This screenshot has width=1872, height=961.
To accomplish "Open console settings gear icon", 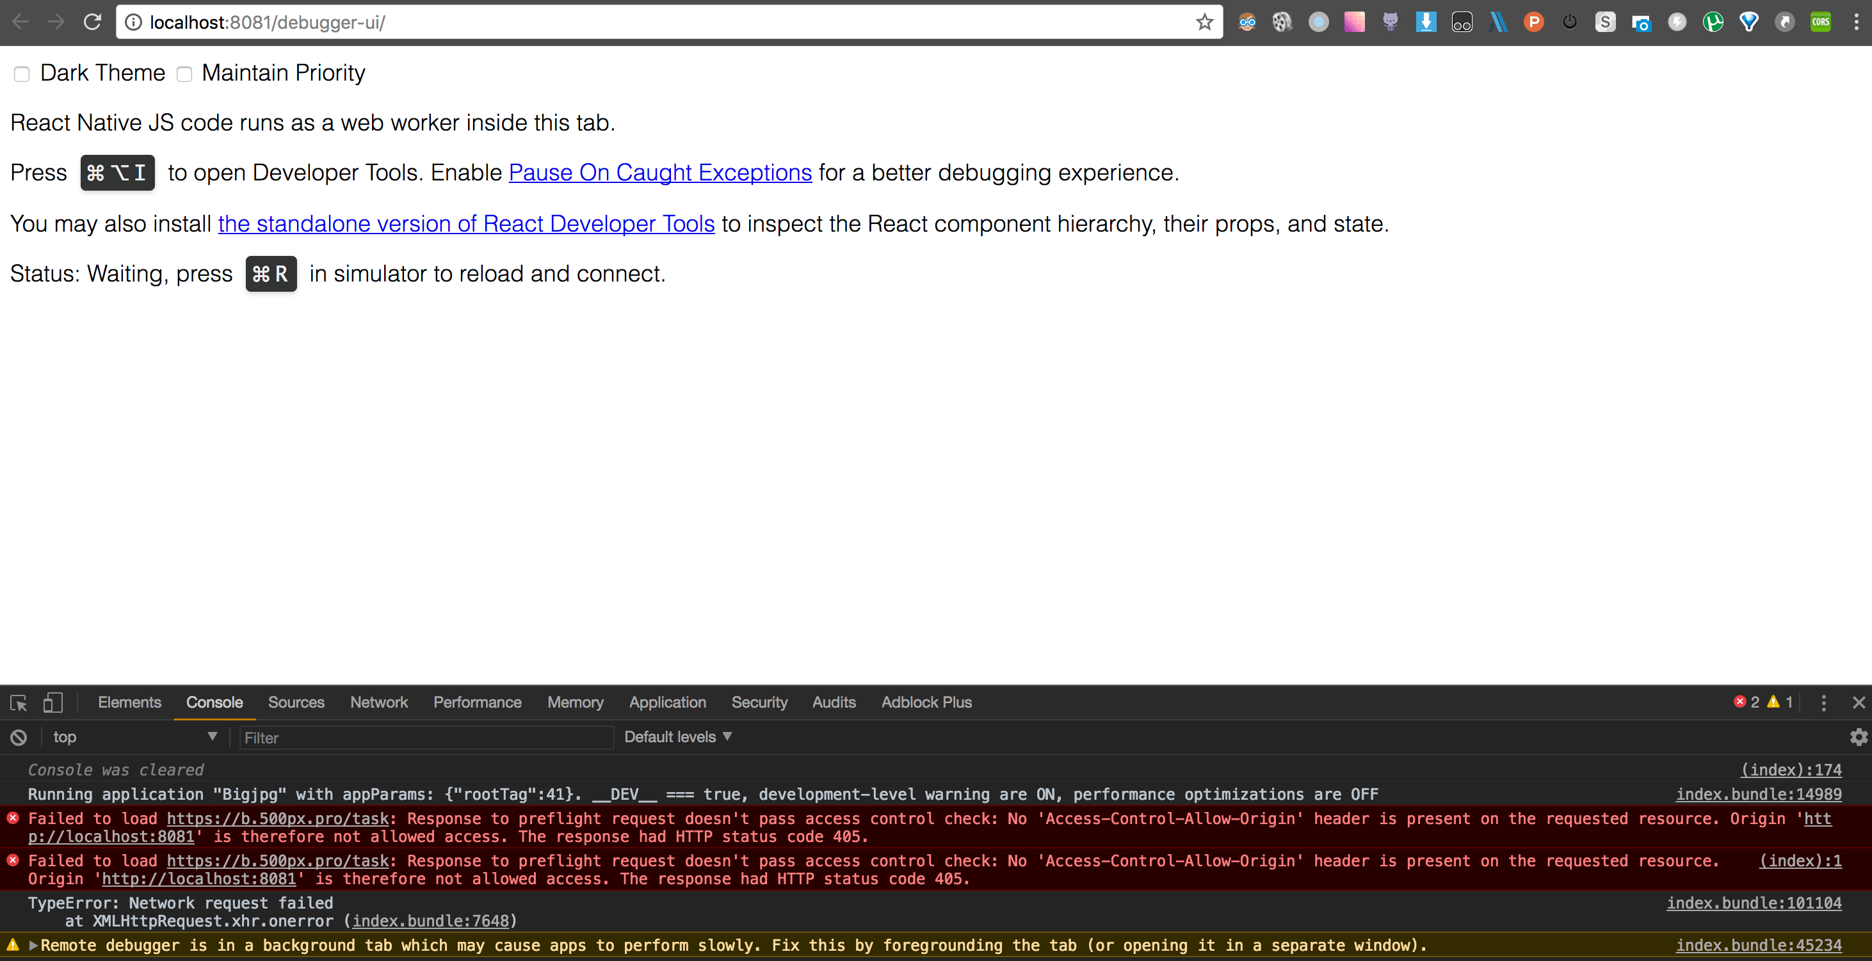I will click(x=1858, y=737).
